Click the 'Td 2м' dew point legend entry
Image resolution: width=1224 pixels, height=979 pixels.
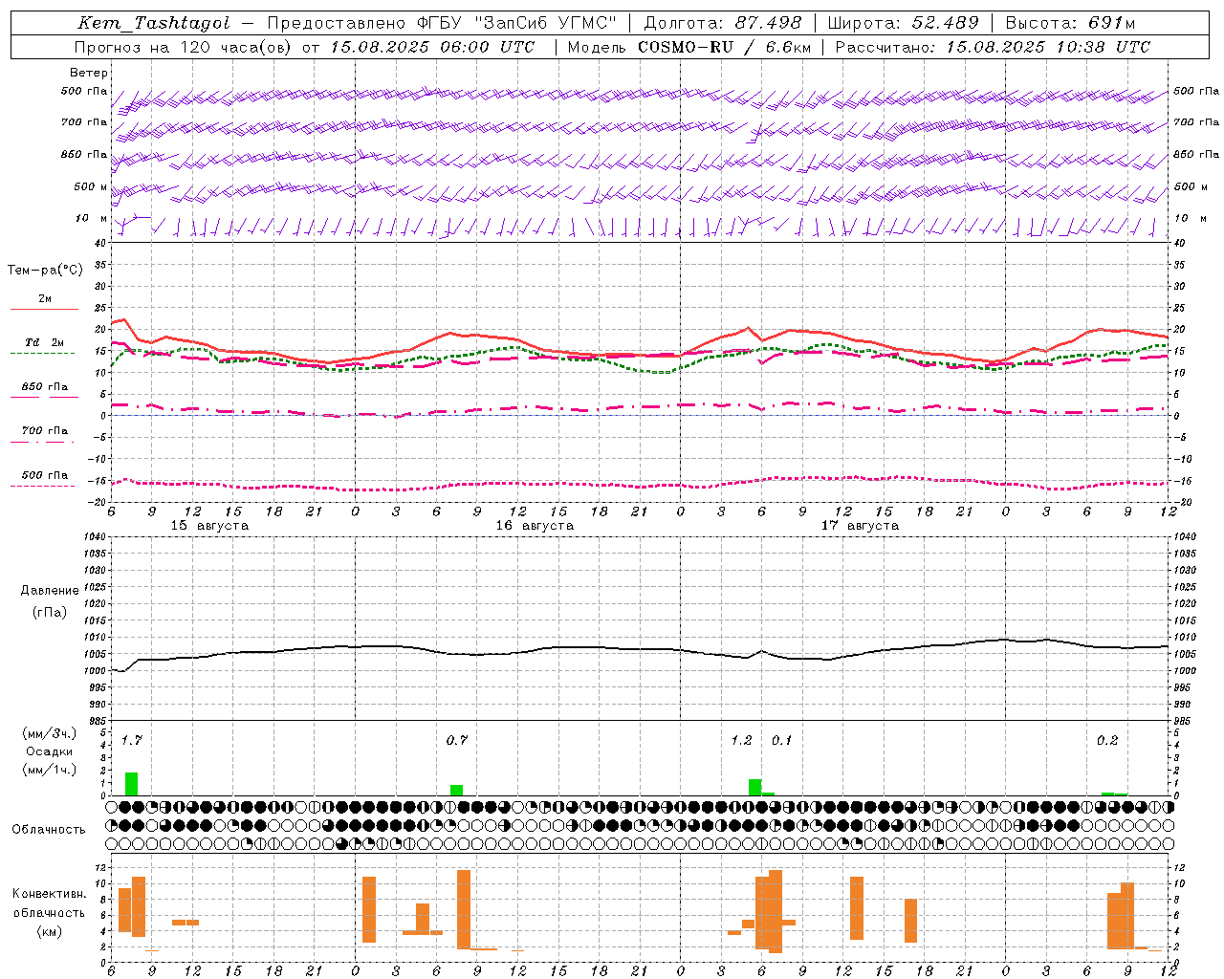44,342
